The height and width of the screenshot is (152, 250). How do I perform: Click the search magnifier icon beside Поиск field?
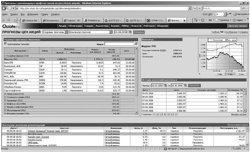[x=136, y=44]
